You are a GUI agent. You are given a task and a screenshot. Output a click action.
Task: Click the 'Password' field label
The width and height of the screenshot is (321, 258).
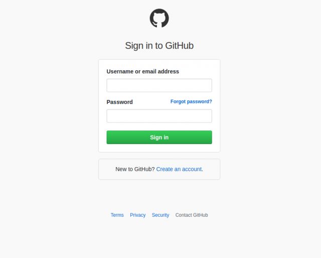[119, 102]
